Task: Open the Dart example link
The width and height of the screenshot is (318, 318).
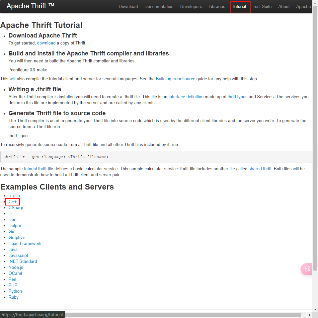Action: tap(13, 220)
